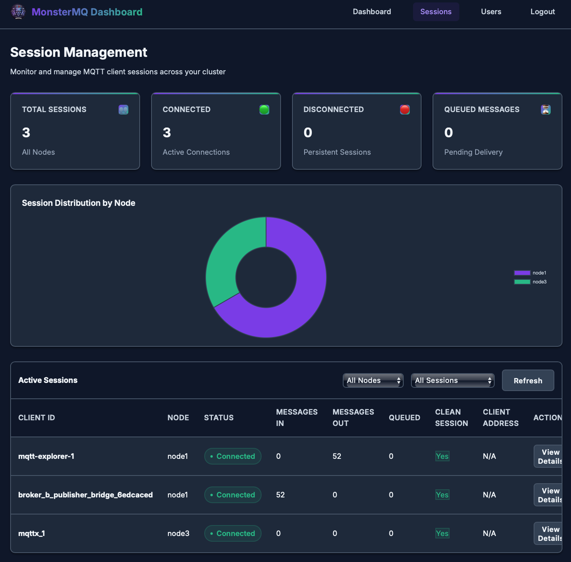
Task: Open the Dashboard nav item
Action: click(372, 12)
